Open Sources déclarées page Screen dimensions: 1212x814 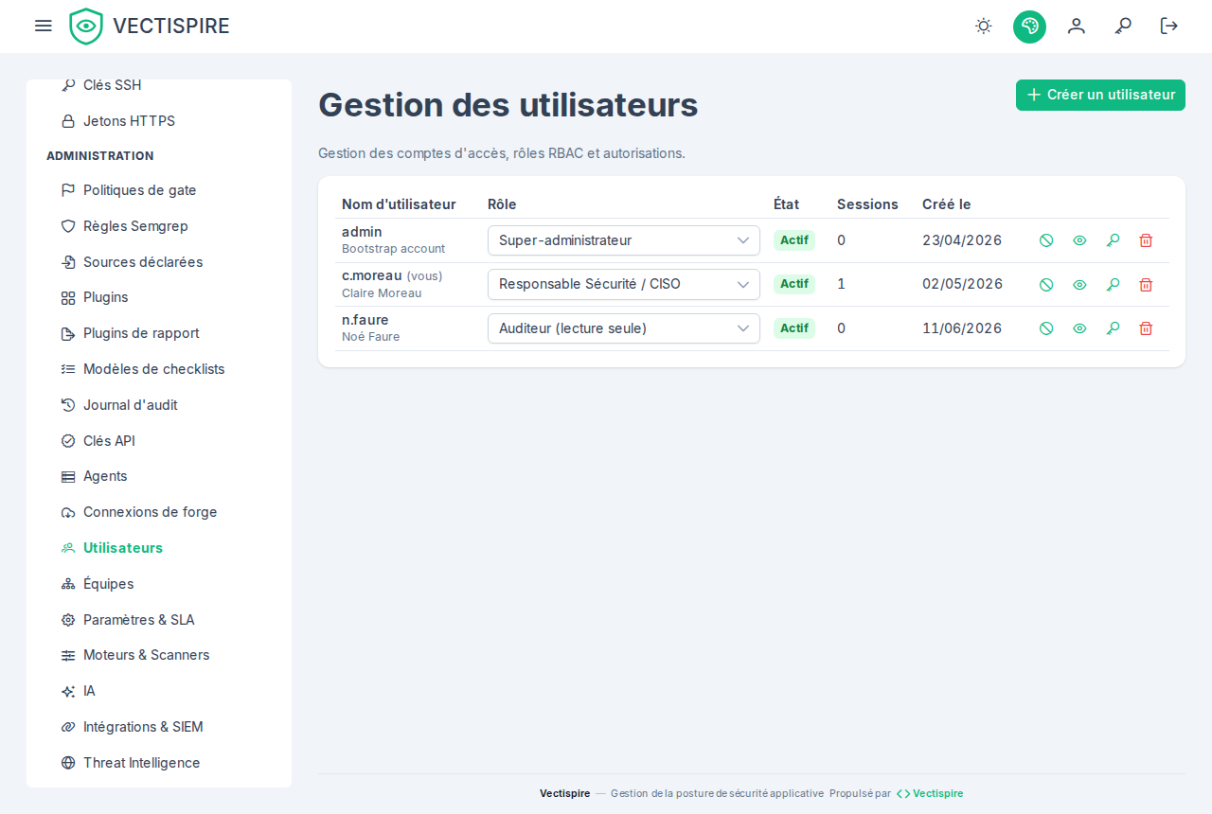click(x=159, y=262)
